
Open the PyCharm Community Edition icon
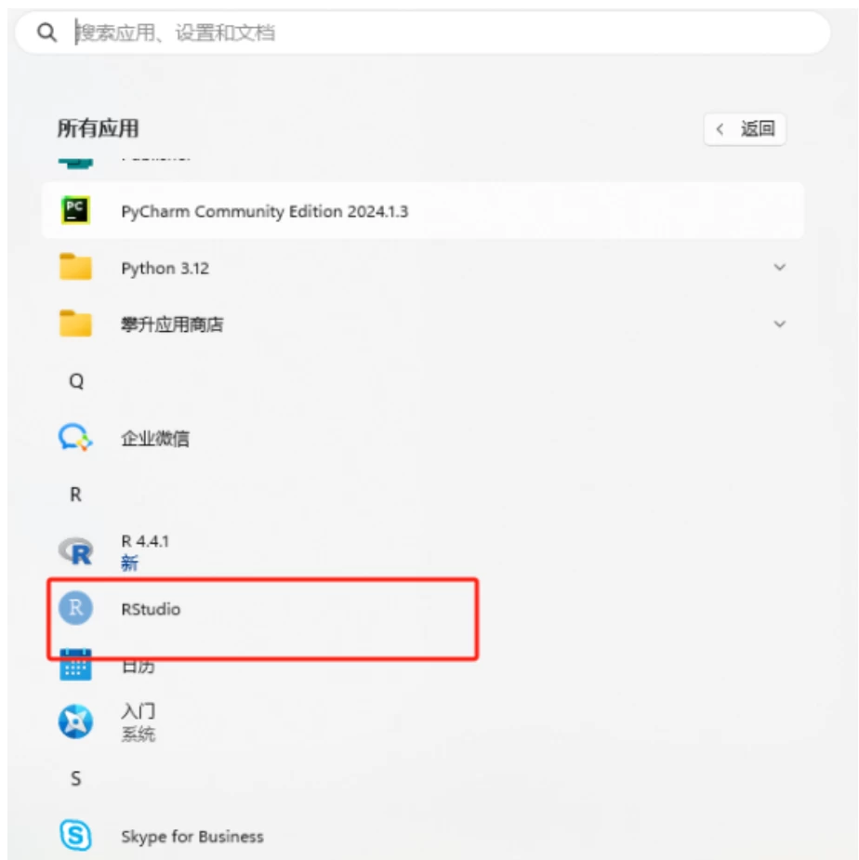[x=75, y=210]
